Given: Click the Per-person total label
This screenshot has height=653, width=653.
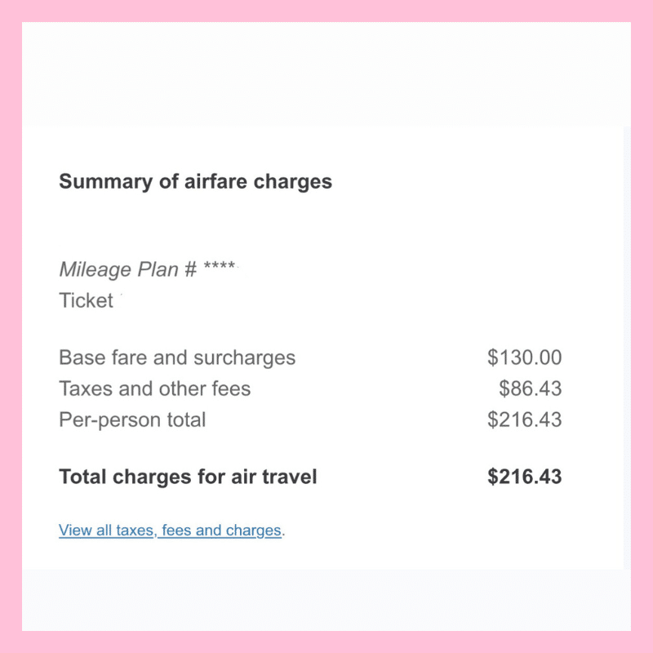Looking at the screenshot, I should tap(132, 420).
